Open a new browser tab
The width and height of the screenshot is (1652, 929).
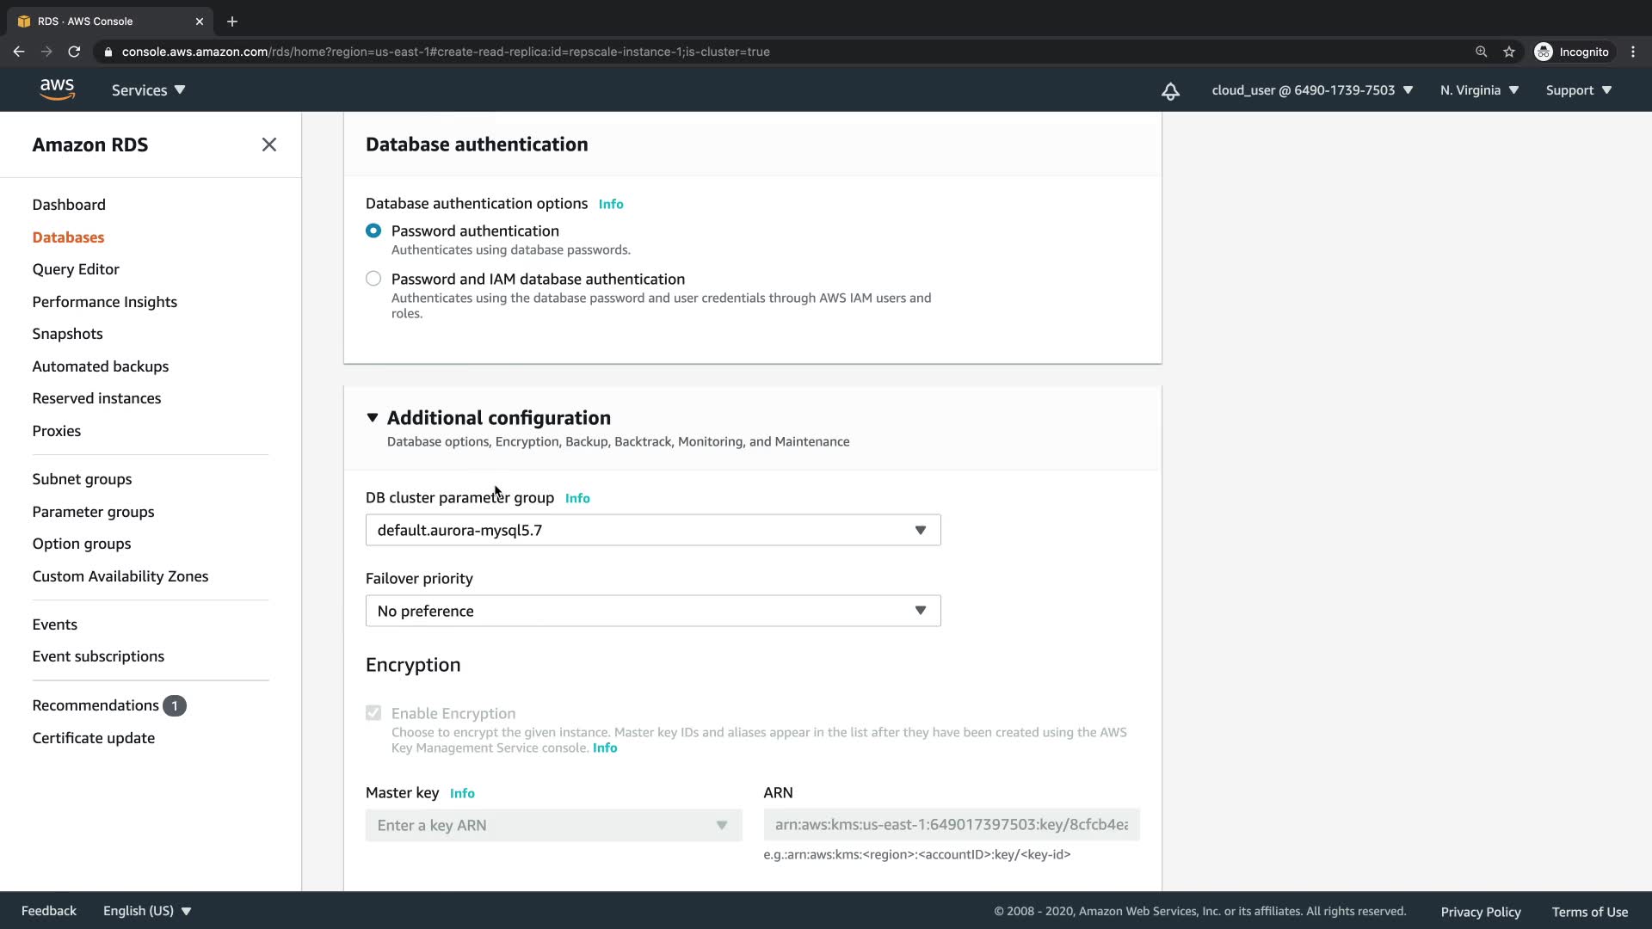(x=232, y=22)
